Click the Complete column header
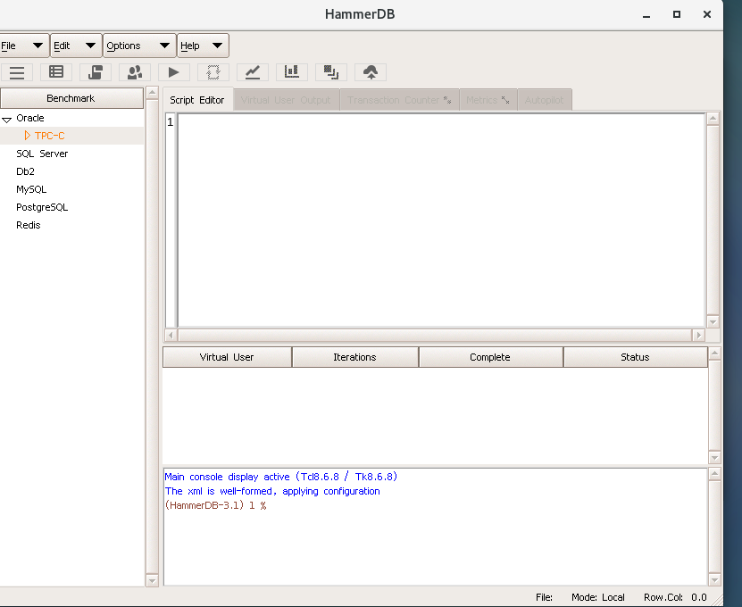This screenshot has height=607, width=742. pos(491,357)
